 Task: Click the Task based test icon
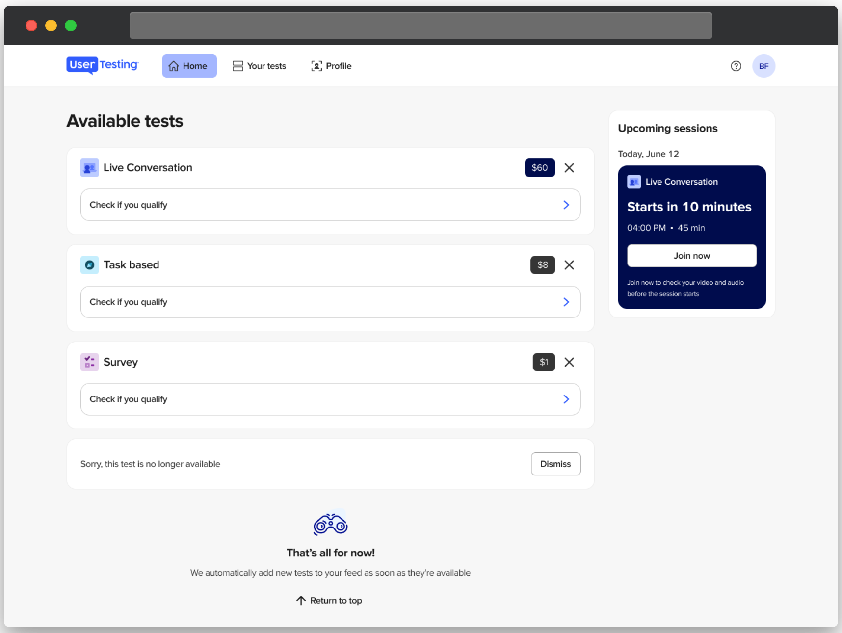(x=89, y=265)
